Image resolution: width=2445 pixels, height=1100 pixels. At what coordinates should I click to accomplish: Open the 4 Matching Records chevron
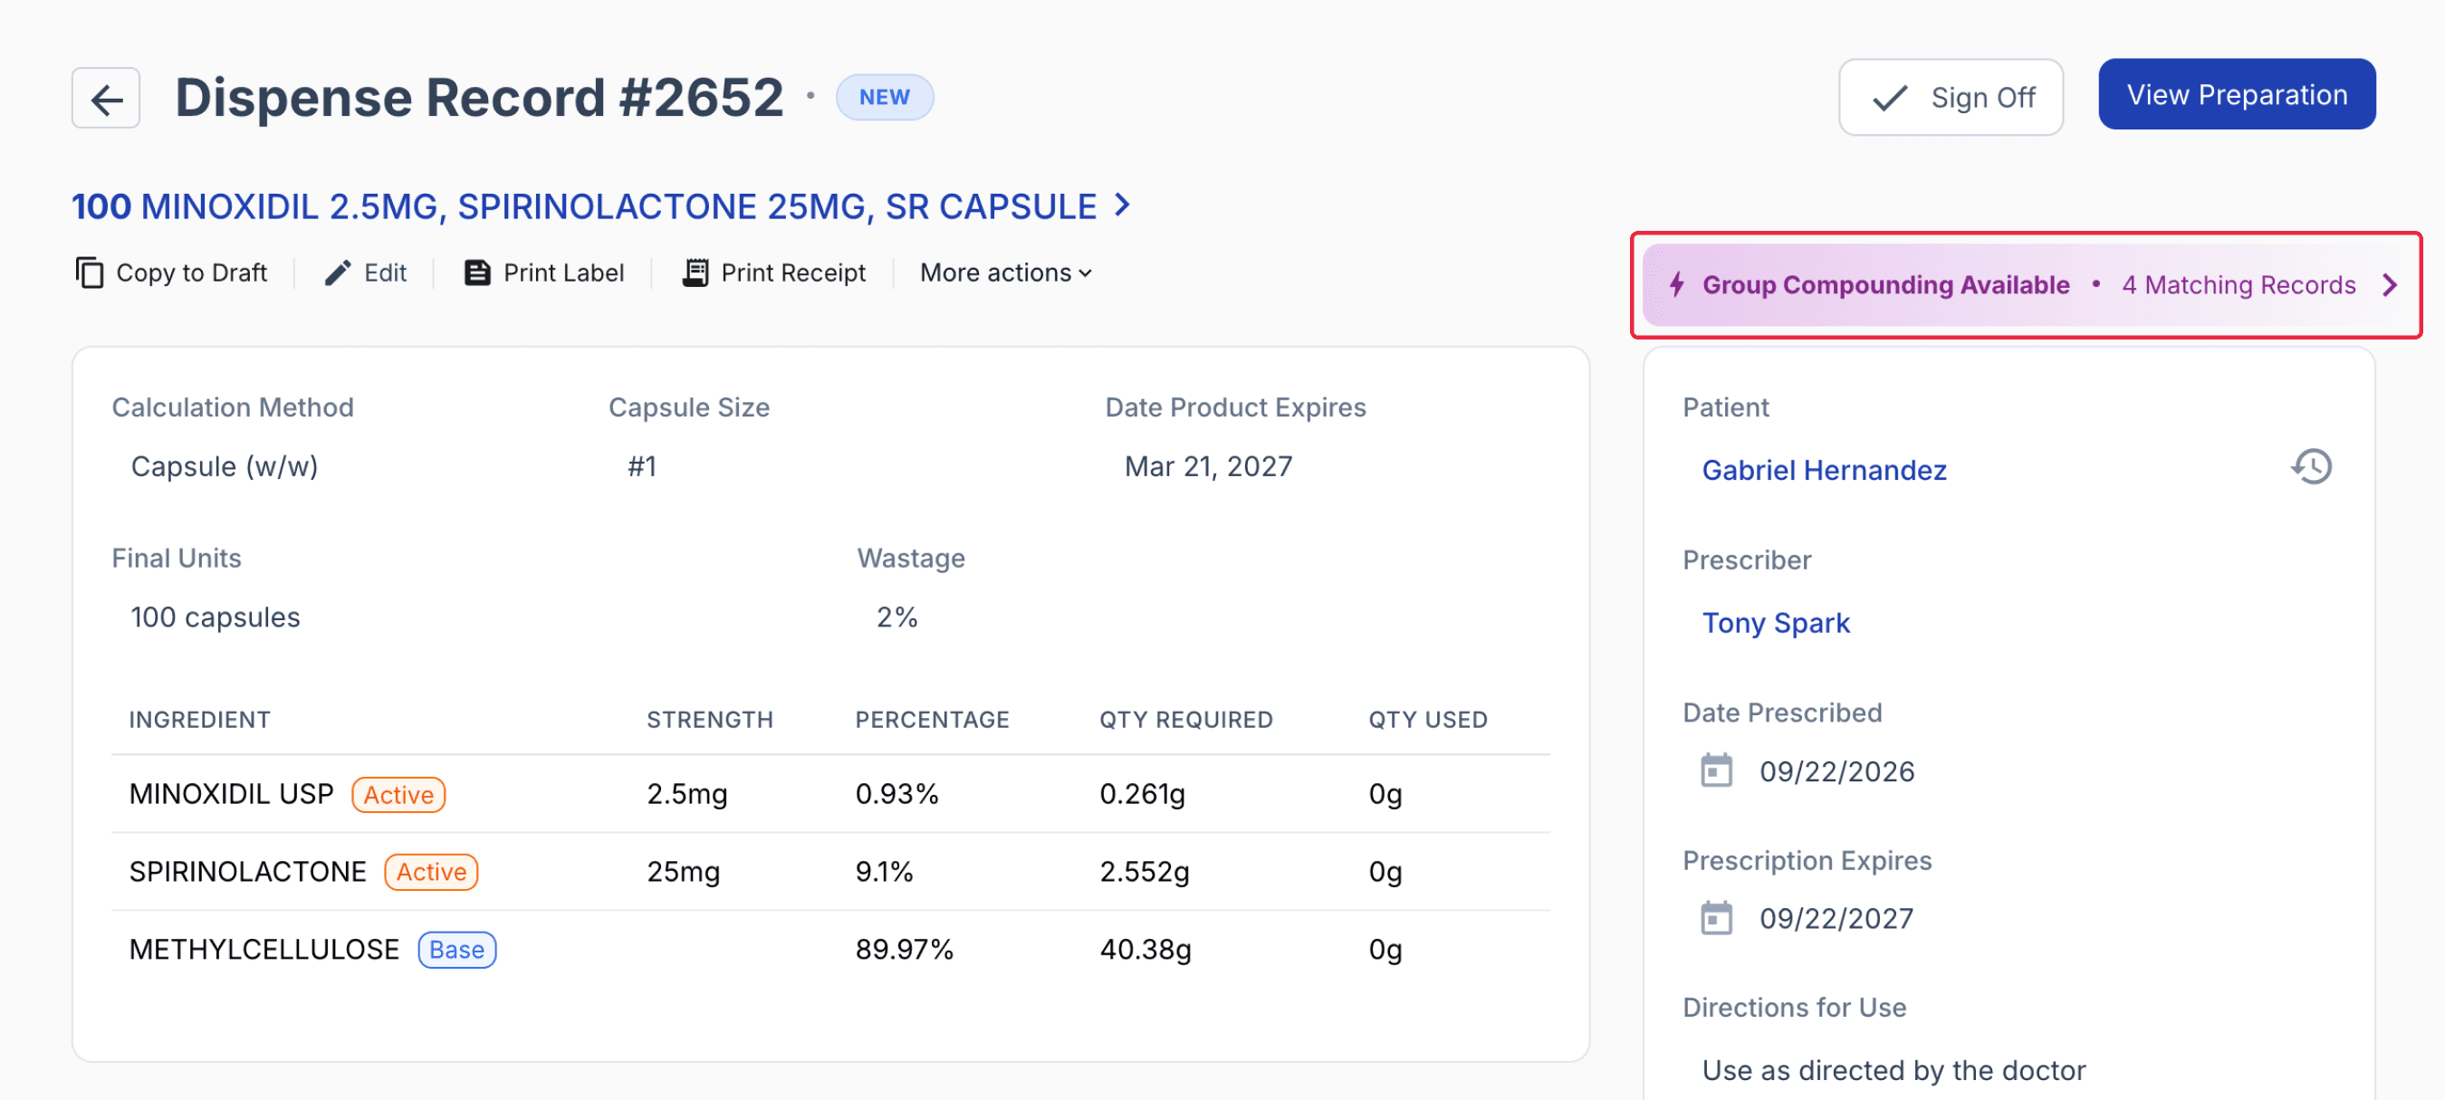point(2389,284)
